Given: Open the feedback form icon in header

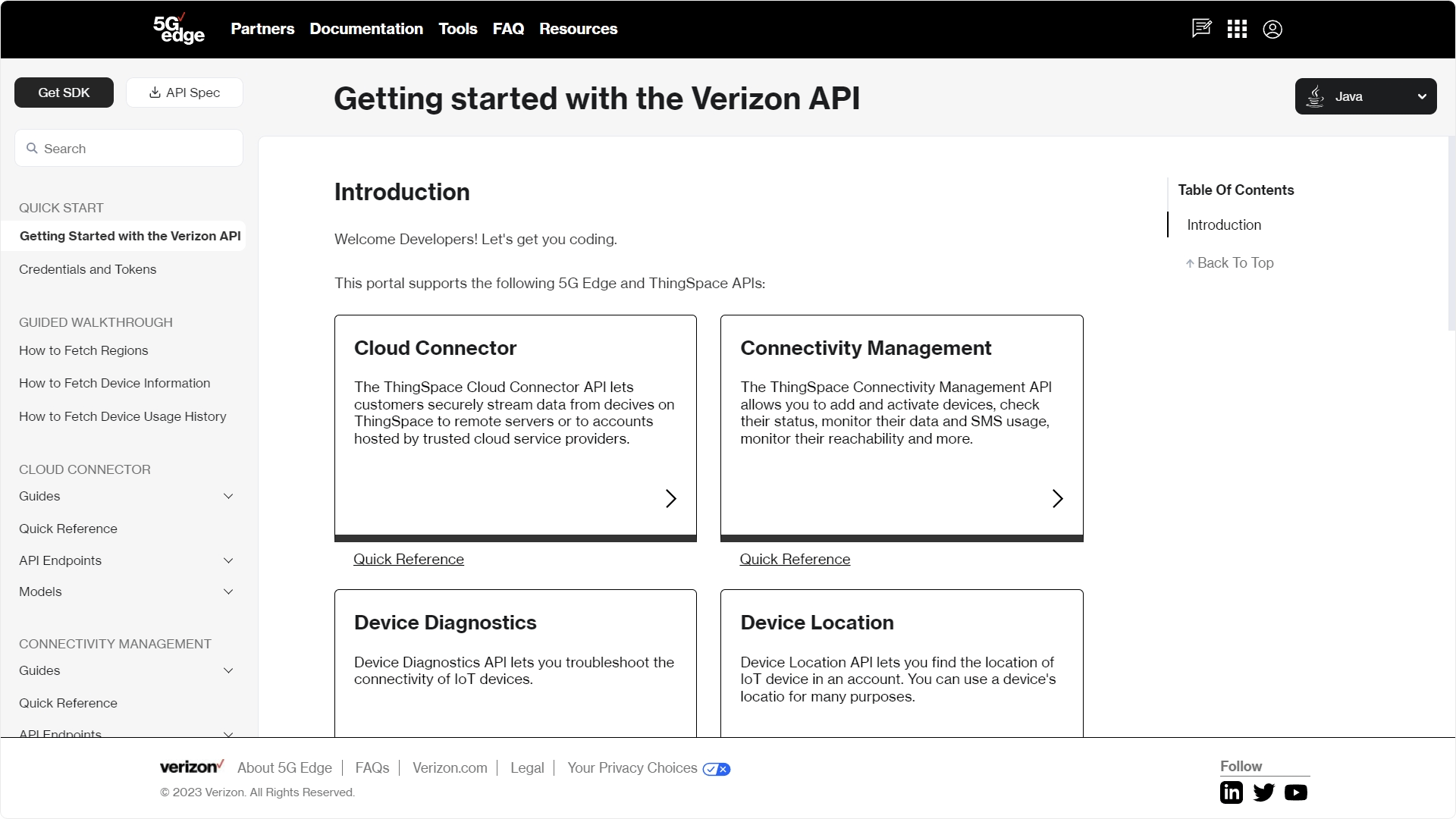Looking at the screenshot, I should pyautogui.click(x=1201, y=29).
